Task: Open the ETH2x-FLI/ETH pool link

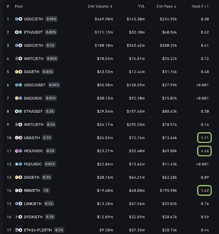Action: (x=38, y=230)
